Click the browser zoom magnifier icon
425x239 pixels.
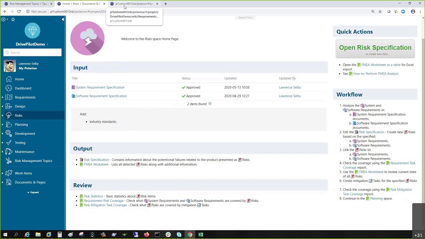(373, 12)
